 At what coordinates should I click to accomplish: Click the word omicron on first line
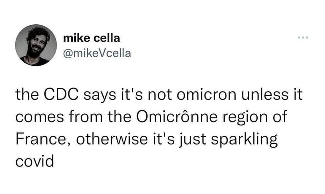[207, 94]
